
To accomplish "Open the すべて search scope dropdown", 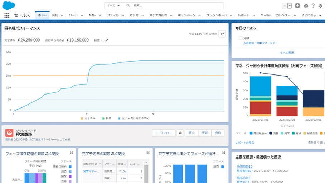I will click(114, 6).
